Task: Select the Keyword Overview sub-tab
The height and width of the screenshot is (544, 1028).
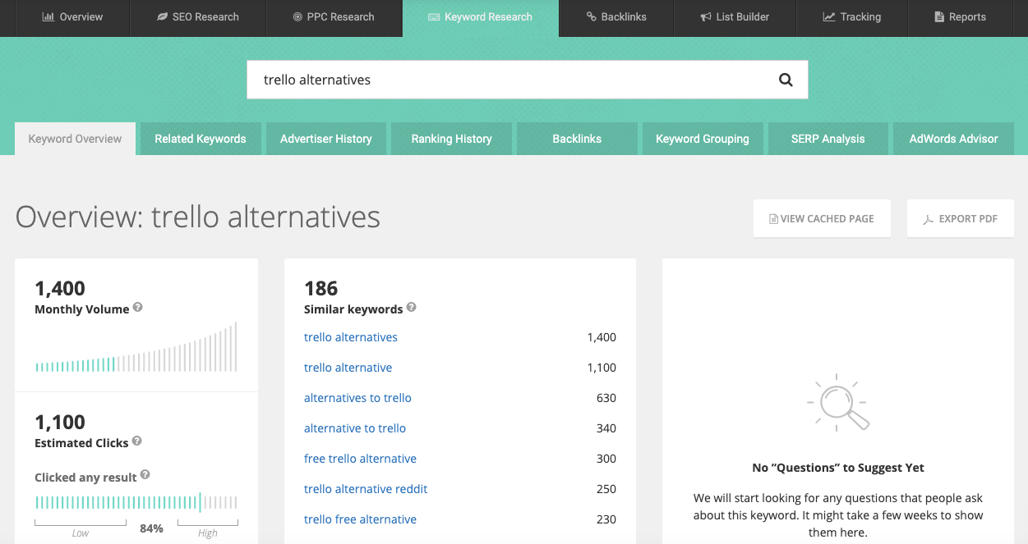Action: click(x=75, y=139)
